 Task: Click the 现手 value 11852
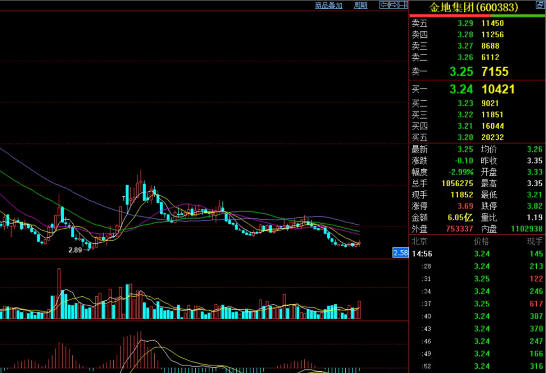click(462, 195)
